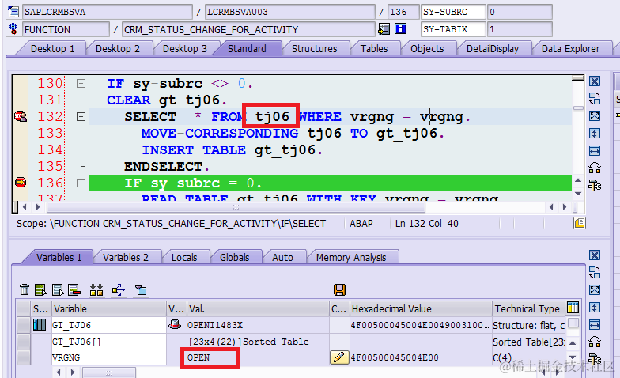This screenshot has height=378, width=620.
Task: Maximize variables panel vertically
Action: click(x=595, y=307)
